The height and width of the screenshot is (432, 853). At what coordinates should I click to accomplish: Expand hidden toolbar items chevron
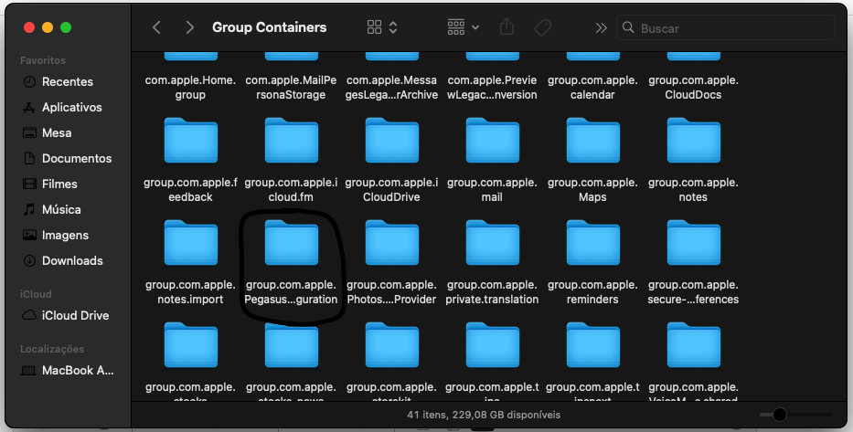pyautogui.click(x=601, y=27)
